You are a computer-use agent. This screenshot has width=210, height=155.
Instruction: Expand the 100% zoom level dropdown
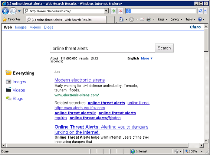point(202,151)
